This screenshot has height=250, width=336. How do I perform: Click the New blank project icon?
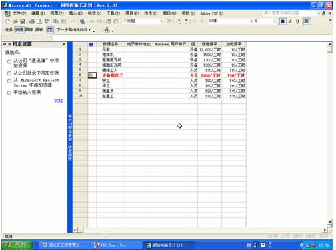click(8, 21)
